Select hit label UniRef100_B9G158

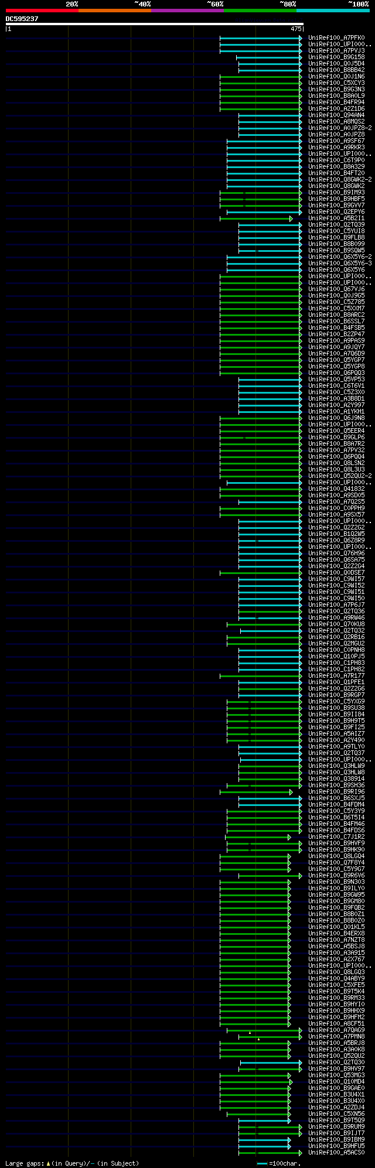[336, 57]
